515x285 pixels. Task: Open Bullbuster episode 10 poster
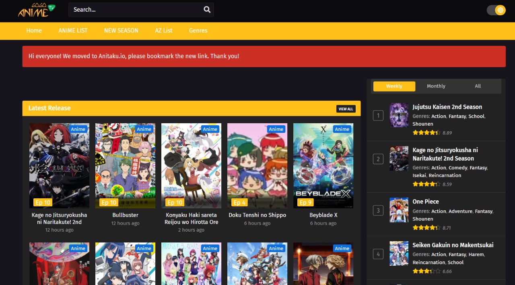125,165
